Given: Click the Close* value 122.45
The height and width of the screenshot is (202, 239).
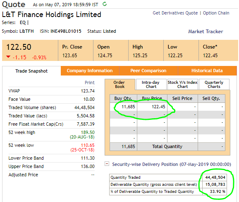Looking at the screenshot, I should coord(210,55).
